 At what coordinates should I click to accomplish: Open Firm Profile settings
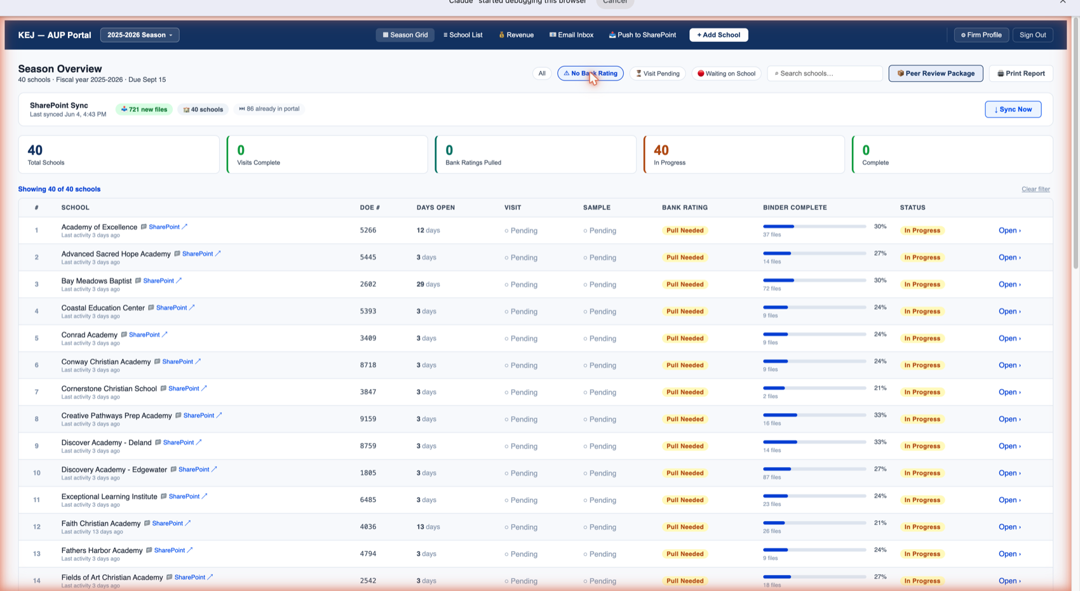(x=981, y=35)
